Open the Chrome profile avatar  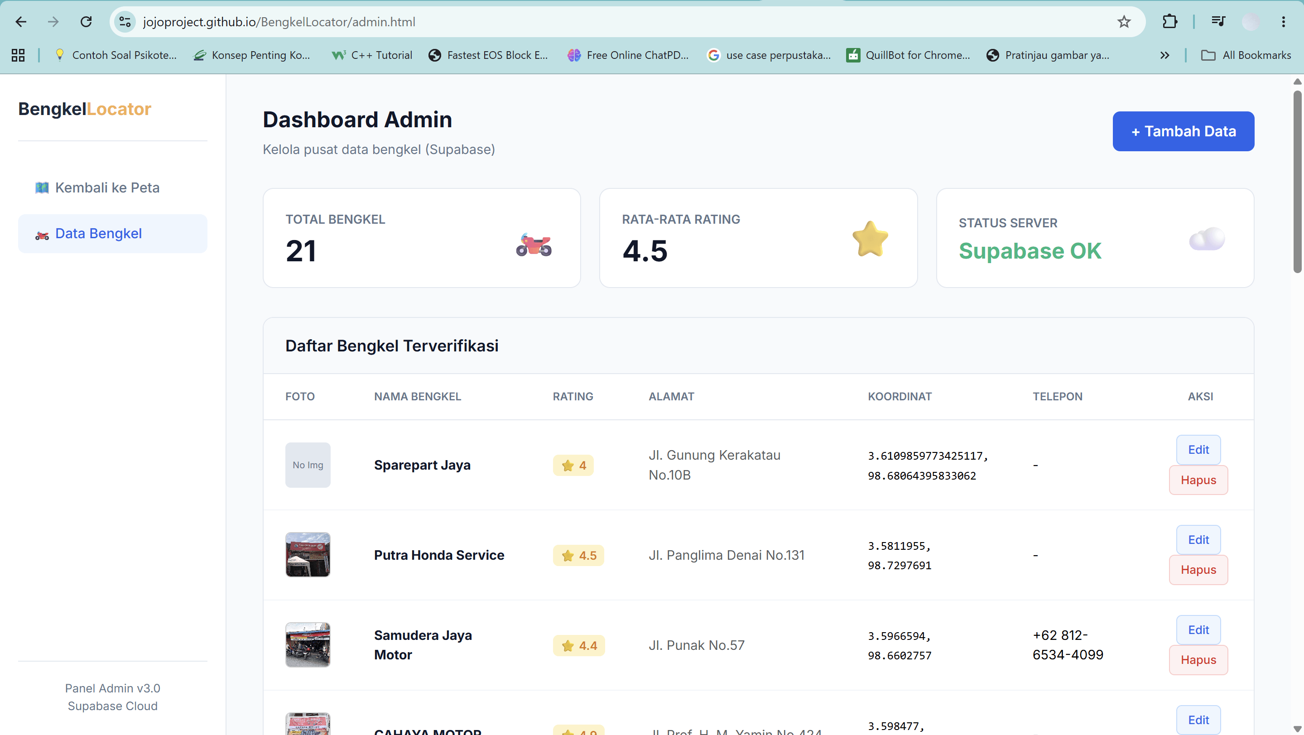point(1251,22)
